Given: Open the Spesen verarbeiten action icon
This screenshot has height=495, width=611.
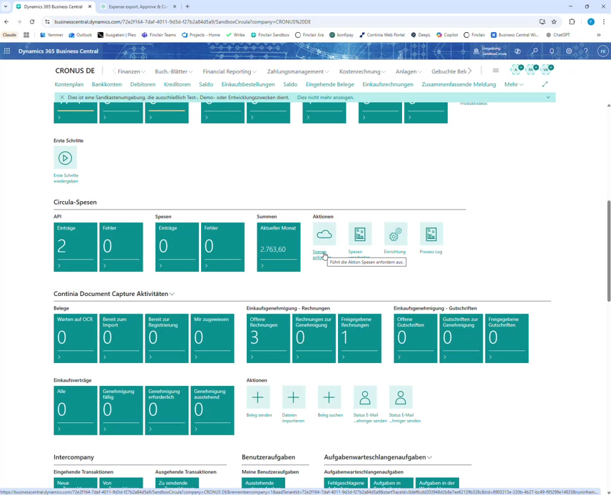Looking at the screenshot, I should (x=359, y=234).
